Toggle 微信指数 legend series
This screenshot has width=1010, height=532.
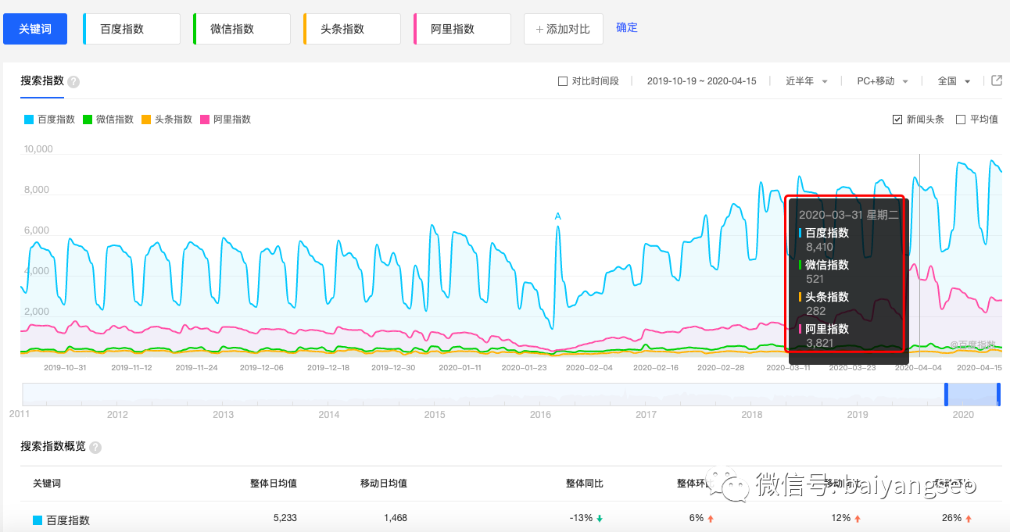(109, 120)
